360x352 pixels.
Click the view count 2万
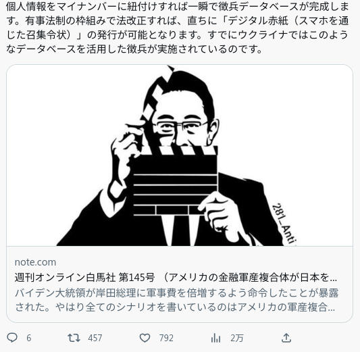pos(236,338)
